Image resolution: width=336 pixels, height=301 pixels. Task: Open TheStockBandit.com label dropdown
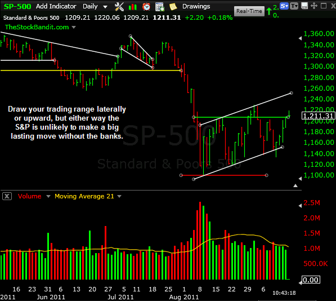[74, 27]
